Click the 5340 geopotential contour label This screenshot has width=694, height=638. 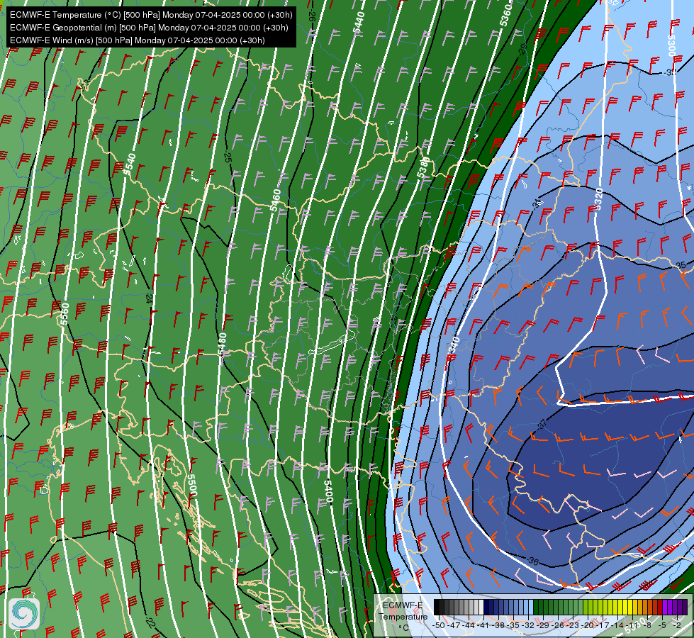pyautogui.click(x=454, y=347)
